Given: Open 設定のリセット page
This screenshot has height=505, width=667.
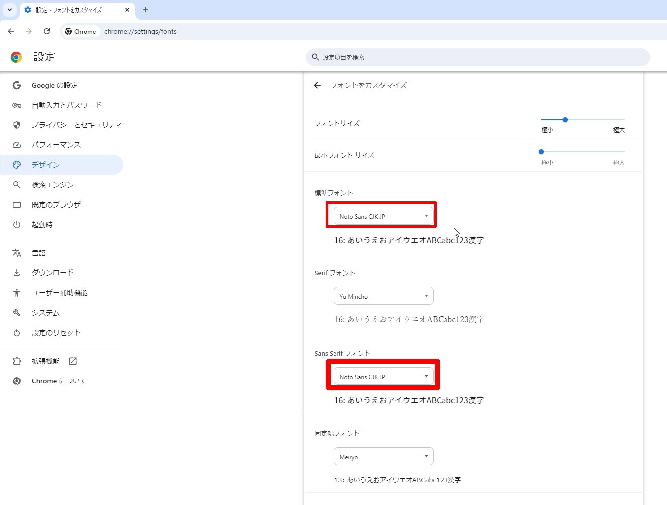Looking at the screenshot, I should click(62, 333).
